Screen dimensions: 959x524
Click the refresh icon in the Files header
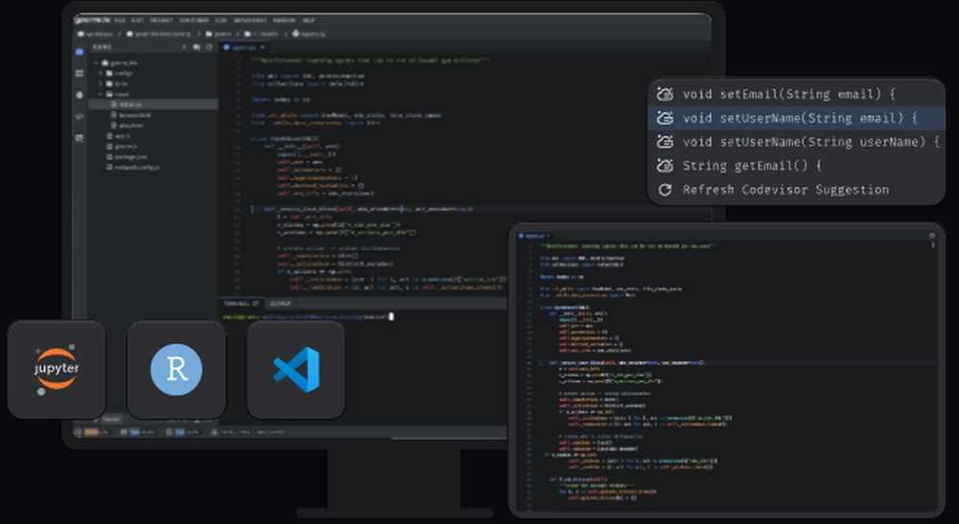[209, 47]
